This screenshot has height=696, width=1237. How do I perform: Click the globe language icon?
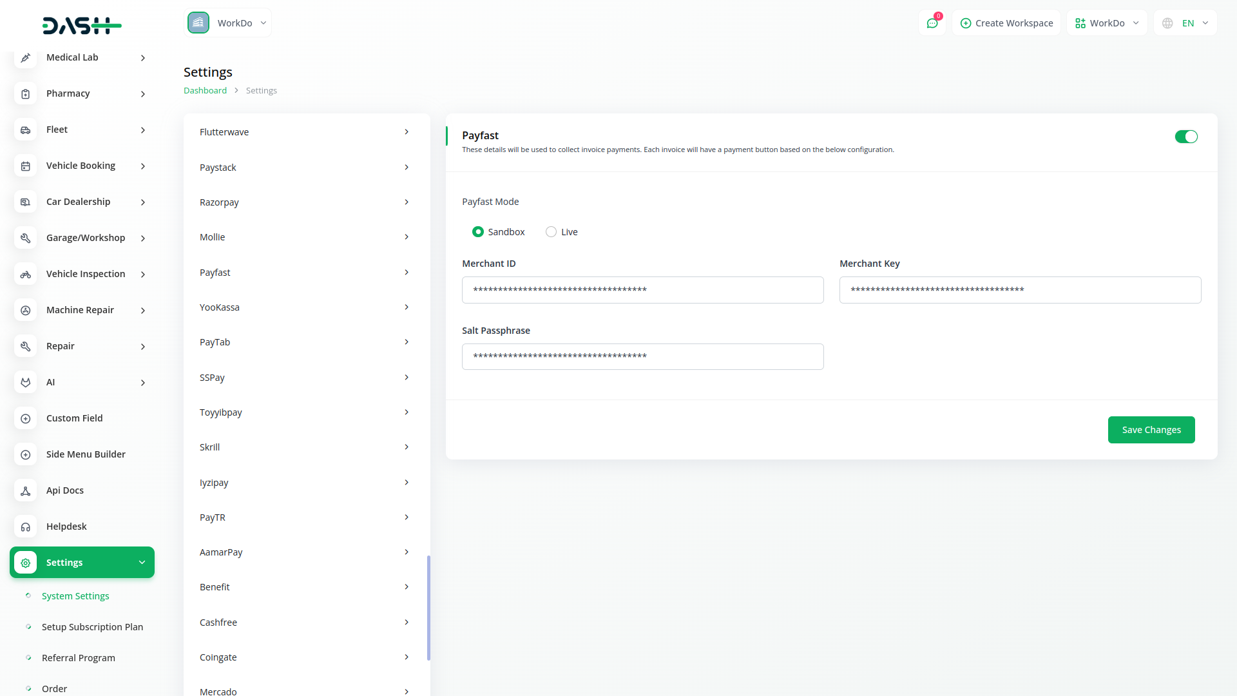(x=1167, y=23)
